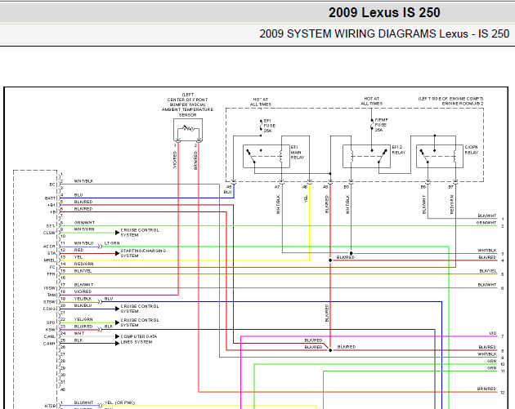Click the STA terminal label

coord(51,254)
